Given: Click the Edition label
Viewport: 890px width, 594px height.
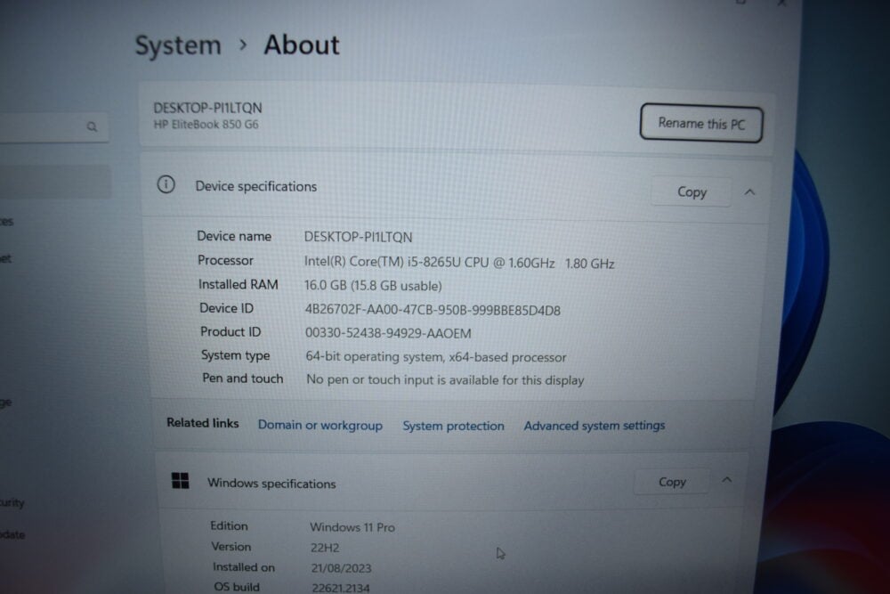Looking at the screenshot, I should click(229, 525).
